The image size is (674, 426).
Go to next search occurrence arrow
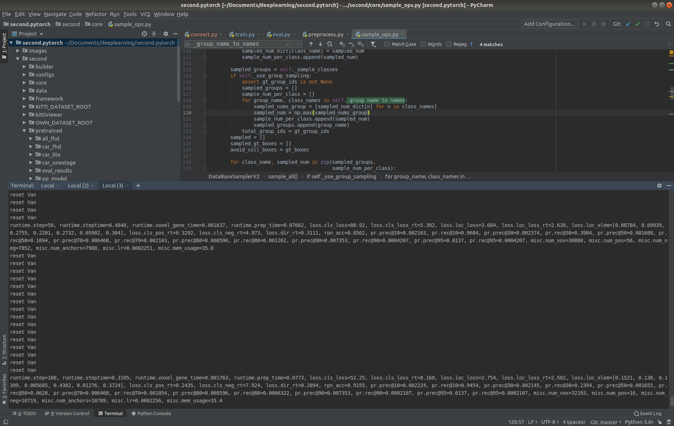(320, 44)
